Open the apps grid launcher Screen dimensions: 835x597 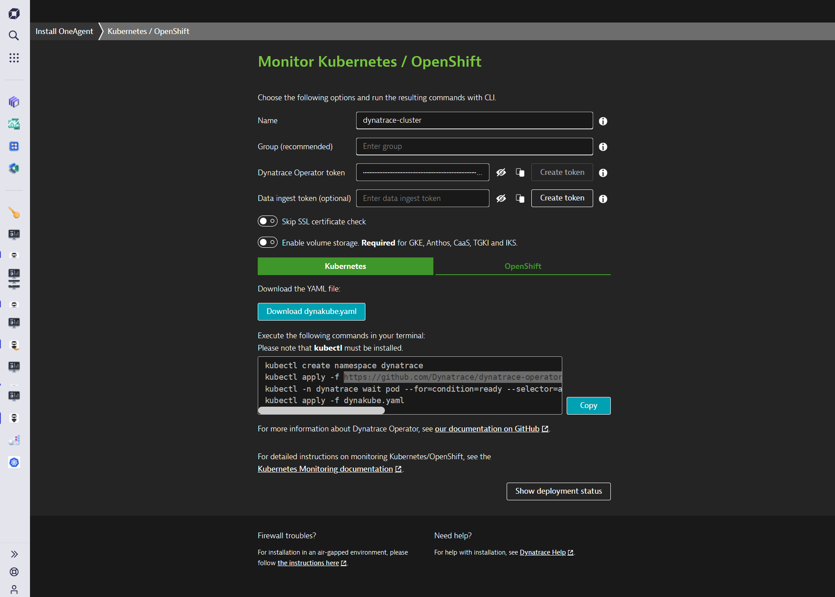(14, 58)
